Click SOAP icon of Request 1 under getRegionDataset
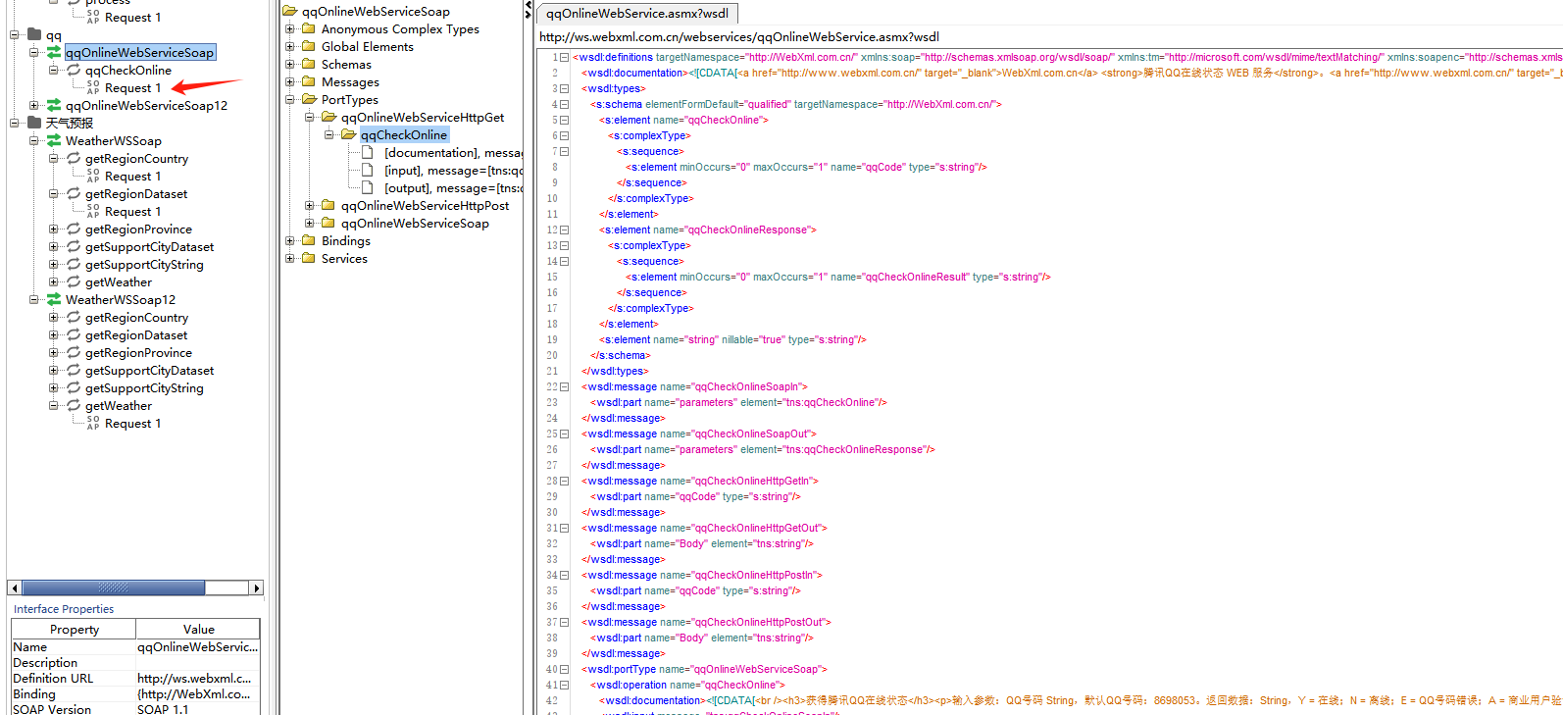Viewport: 1563px width, 715px height. [93, 211]
